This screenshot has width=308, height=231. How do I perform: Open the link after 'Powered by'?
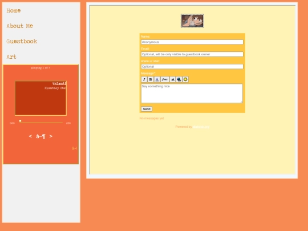pyautogui.click(x=201, y=127)
